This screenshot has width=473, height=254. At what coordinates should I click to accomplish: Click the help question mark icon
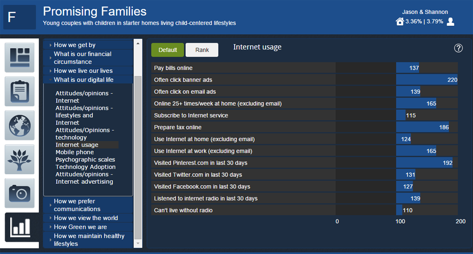(458, 48)
